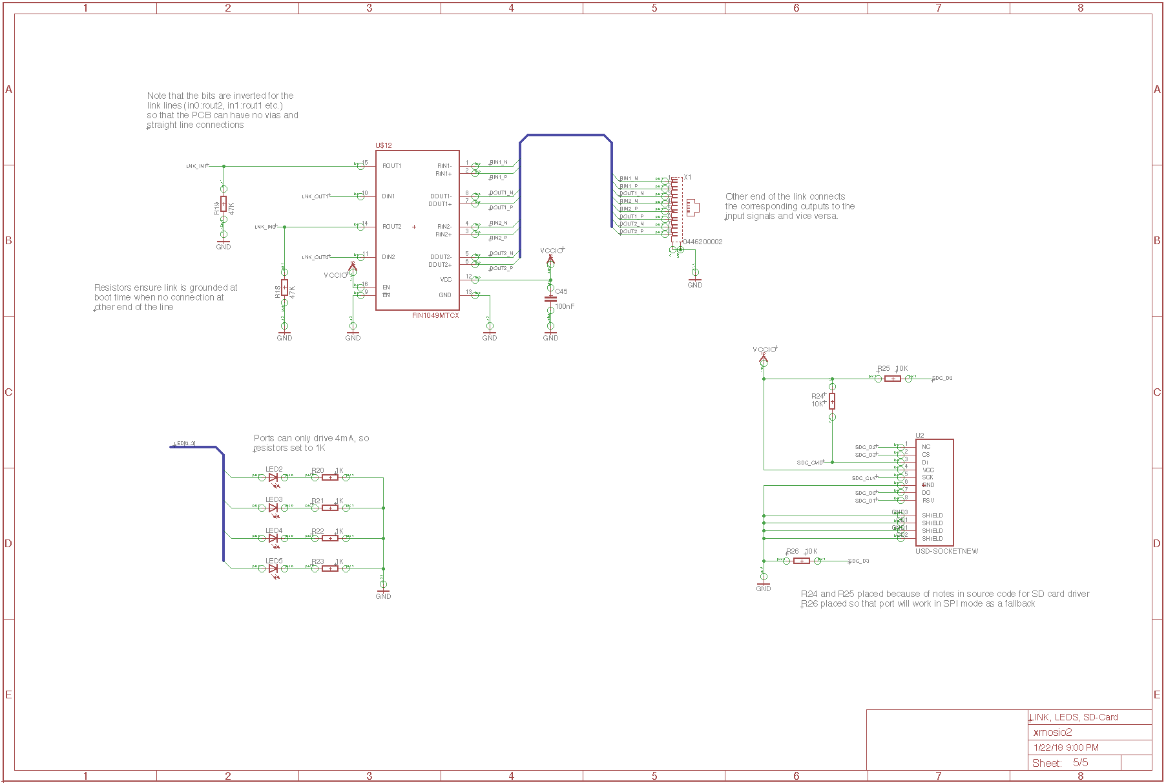Click the VCCIO supply symbol at the EN pin
The height and width of the screenshot is (783, 1166).
click(352, 266)
